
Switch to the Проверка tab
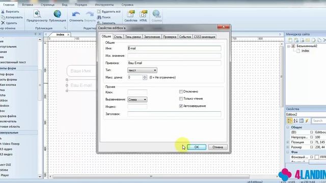(x=170, y=37)
